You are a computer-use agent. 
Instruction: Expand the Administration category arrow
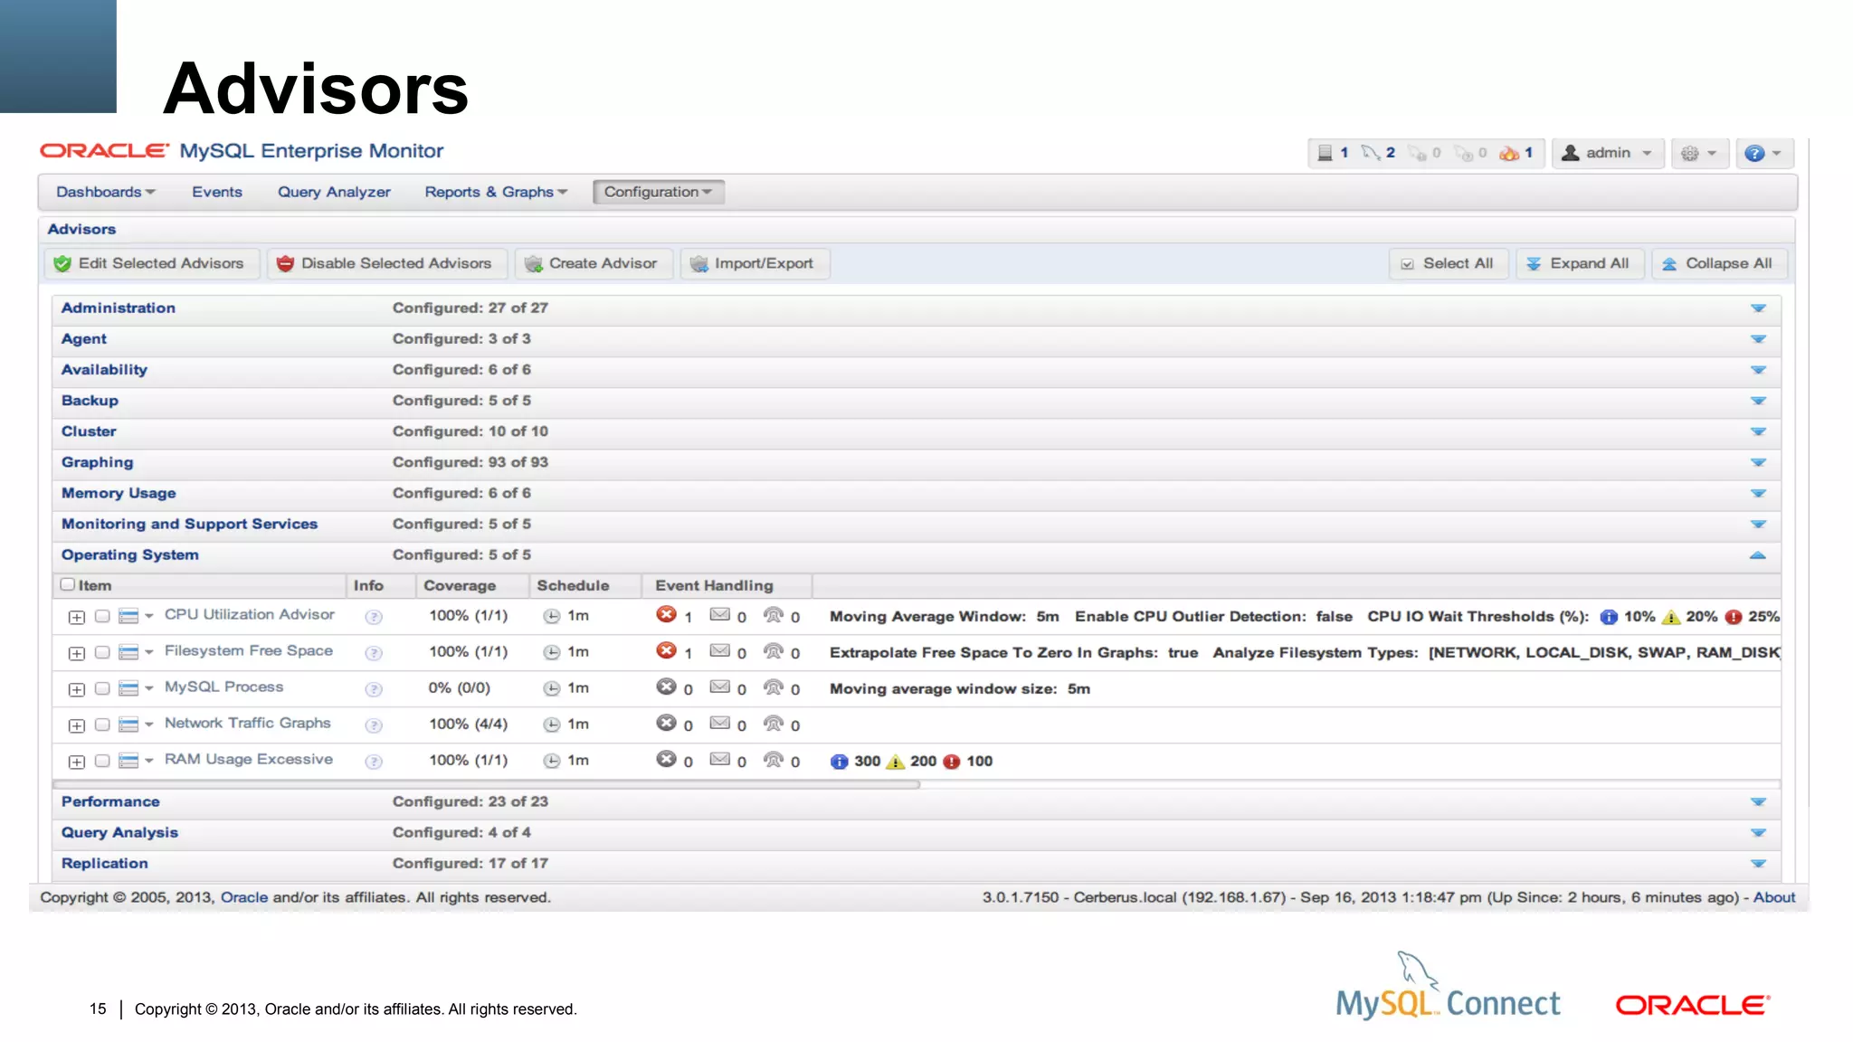click(1758, 308)
